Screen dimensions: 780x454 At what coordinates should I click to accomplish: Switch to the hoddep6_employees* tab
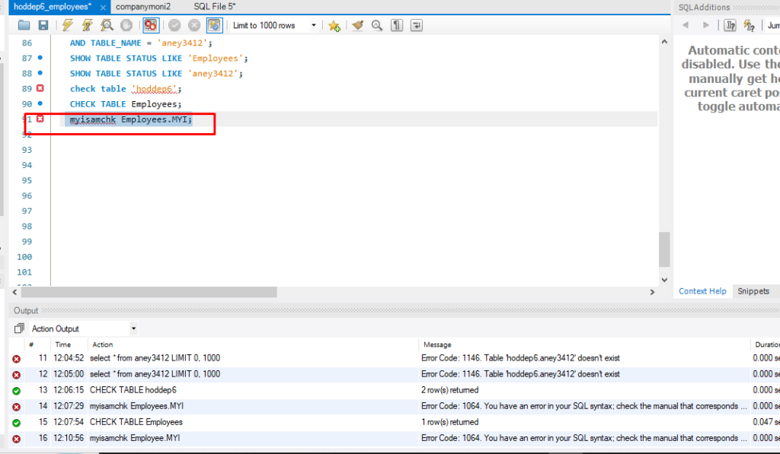(53, 6)
